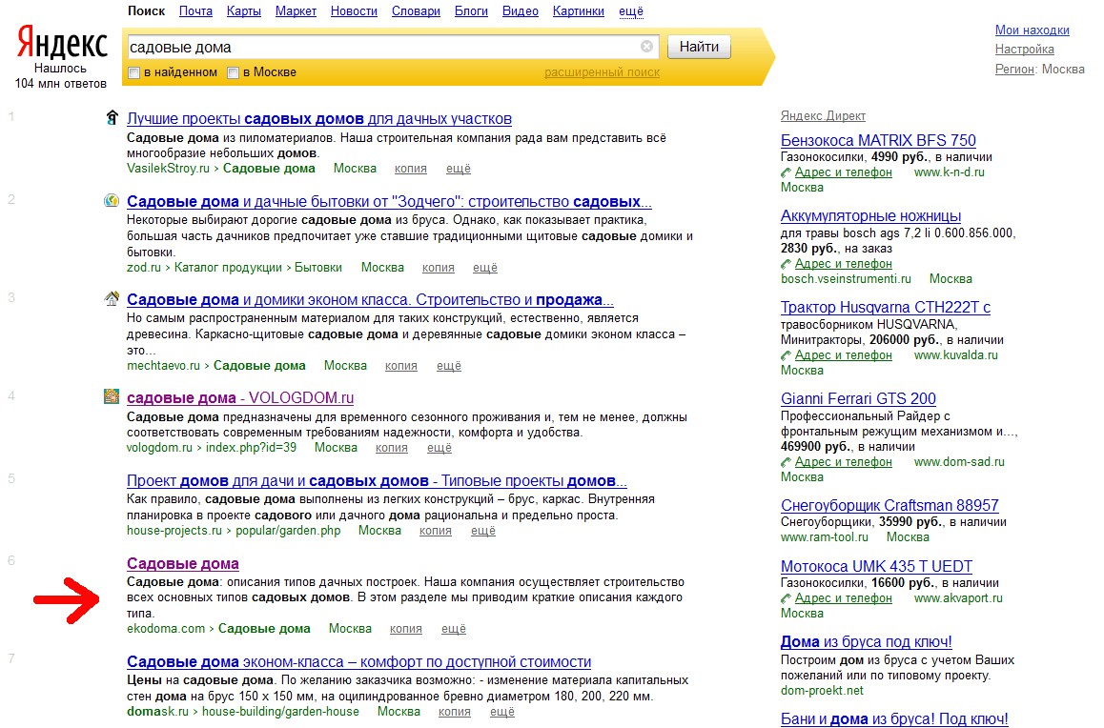Image resolution: width=1104 pixels, height=728 pixels.
Task: Enable the 'в Москве' checkbox
Action: point(233,72)
